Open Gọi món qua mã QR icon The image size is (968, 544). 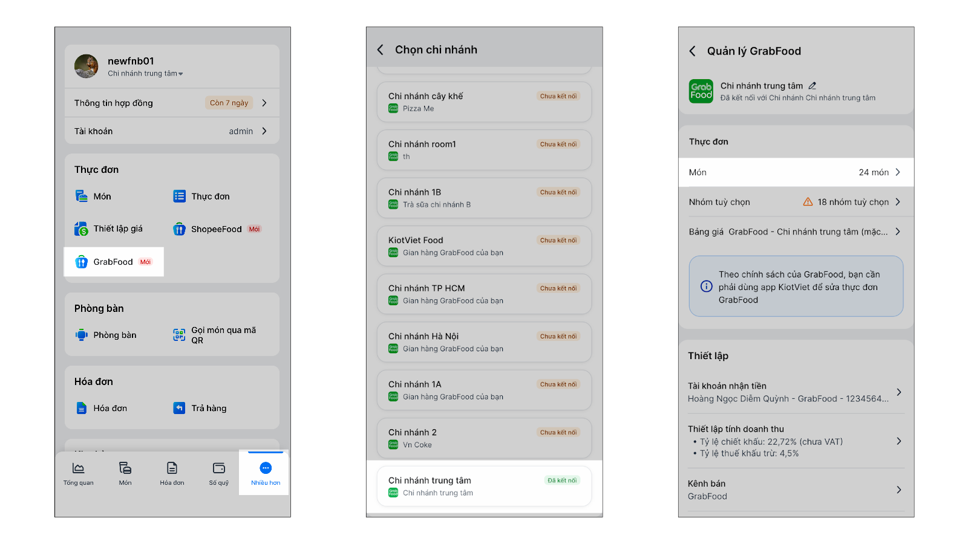click(x=179, y=335)
